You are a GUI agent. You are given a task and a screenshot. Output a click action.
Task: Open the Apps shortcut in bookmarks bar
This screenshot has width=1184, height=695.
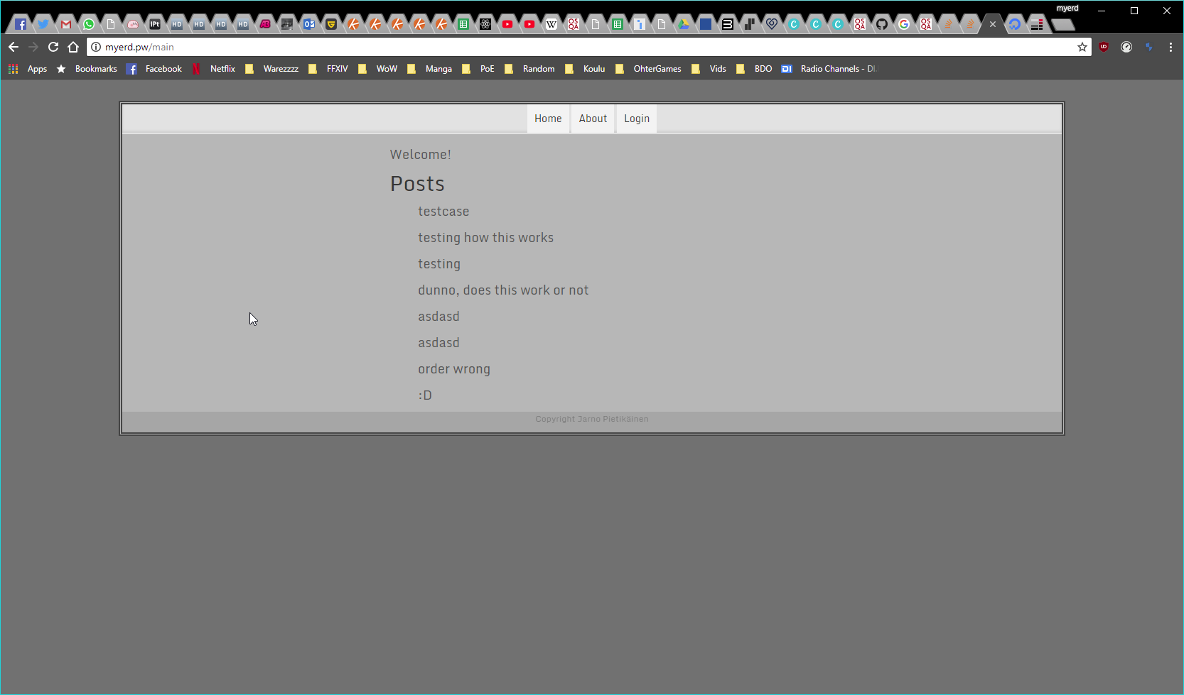[28, 69]
